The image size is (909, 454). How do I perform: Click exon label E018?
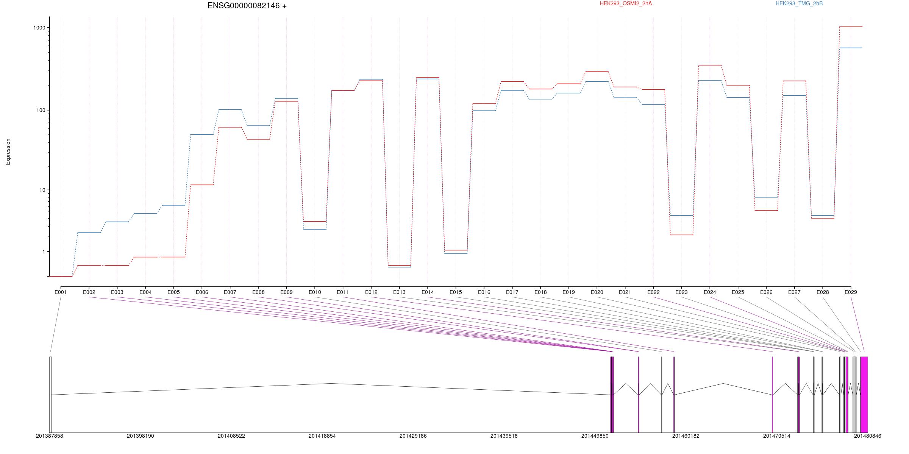[540, 292]
